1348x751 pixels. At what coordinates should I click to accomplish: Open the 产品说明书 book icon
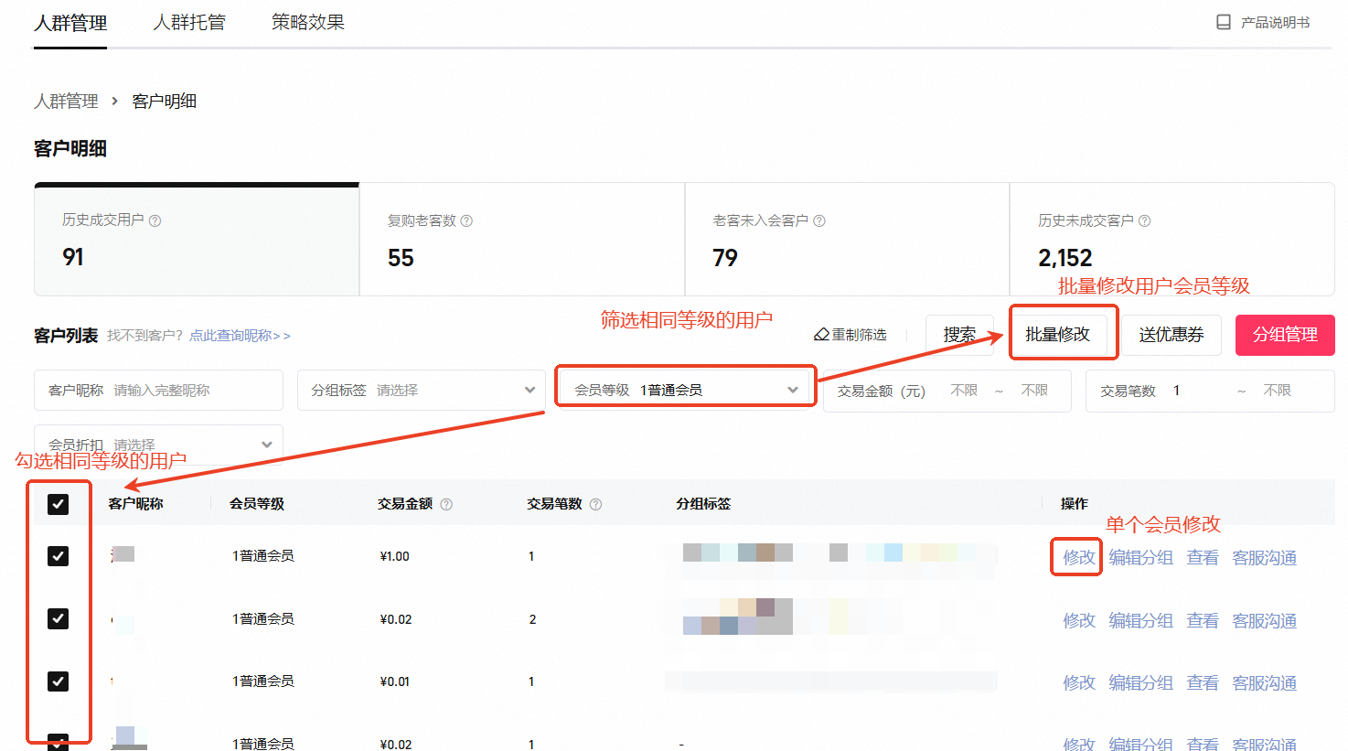click(x=1223, y=22)
